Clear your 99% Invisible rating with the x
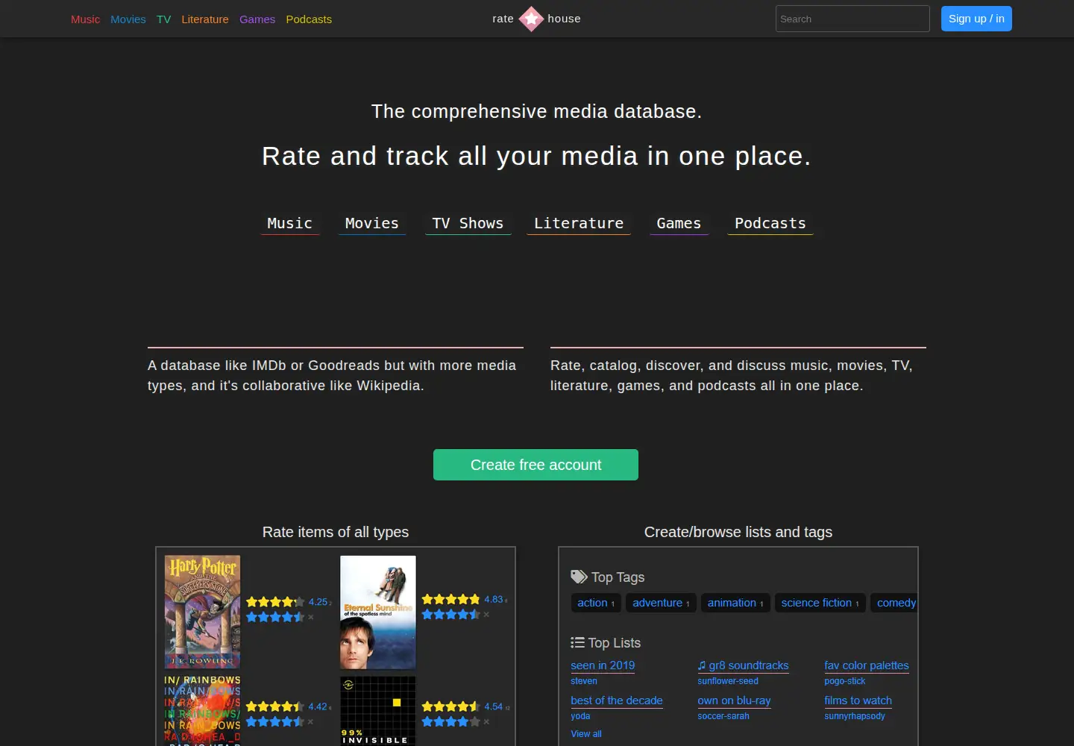This screenshot has width=1074, height=746. pos(486,721)
